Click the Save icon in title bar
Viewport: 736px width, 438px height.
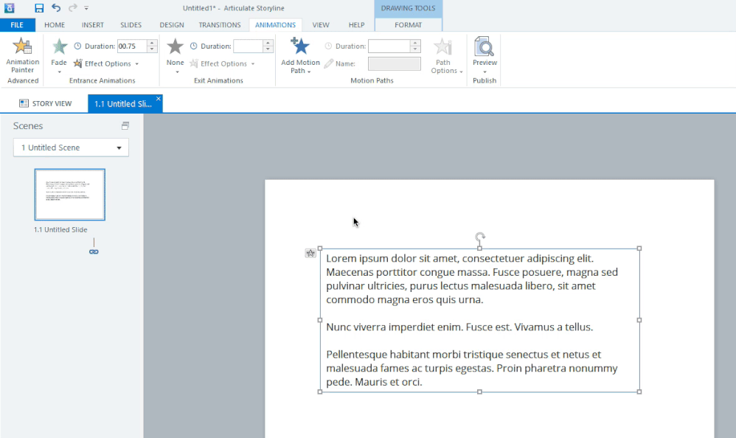(39, 8)
